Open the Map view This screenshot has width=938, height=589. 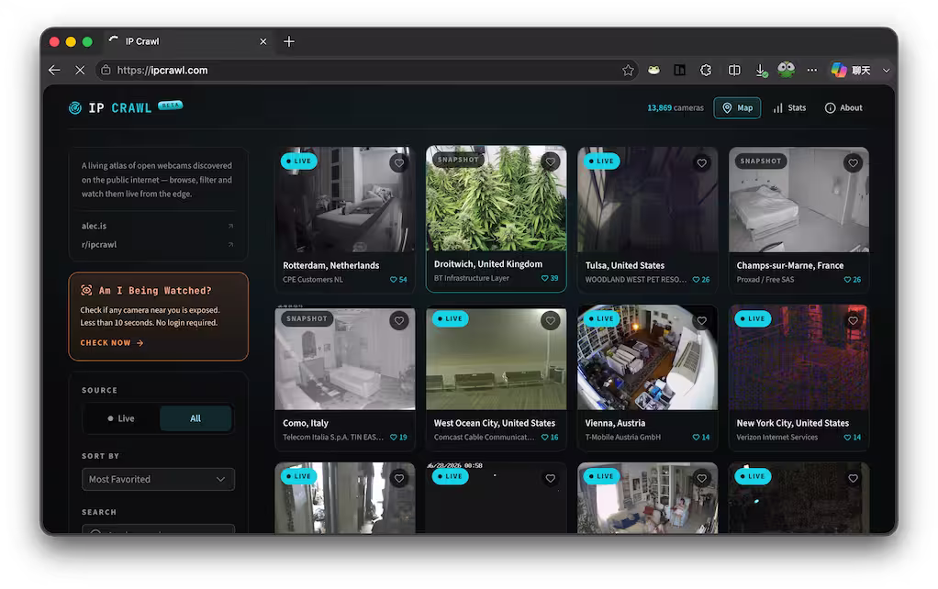737,107
